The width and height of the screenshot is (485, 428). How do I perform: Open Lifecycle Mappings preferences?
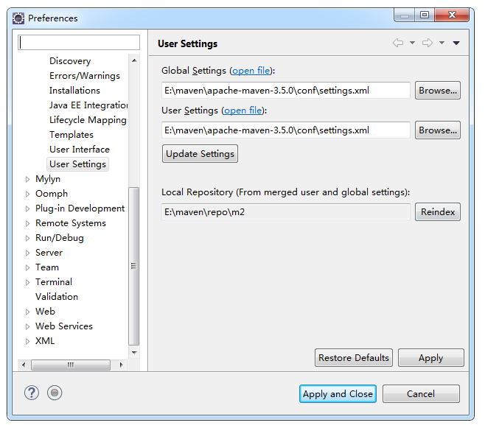pos(88,120)
